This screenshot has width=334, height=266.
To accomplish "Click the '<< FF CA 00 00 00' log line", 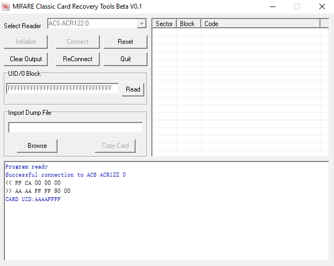I will [x=33, y=183].
